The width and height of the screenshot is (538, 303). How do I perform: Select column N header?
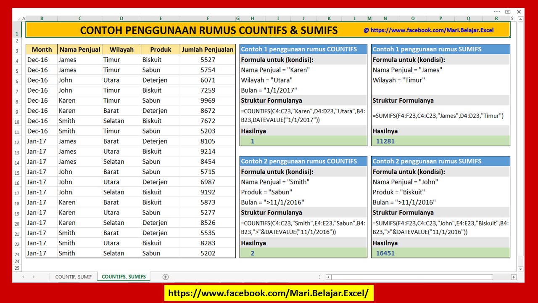pyautogui.click(x=385, y=19)
